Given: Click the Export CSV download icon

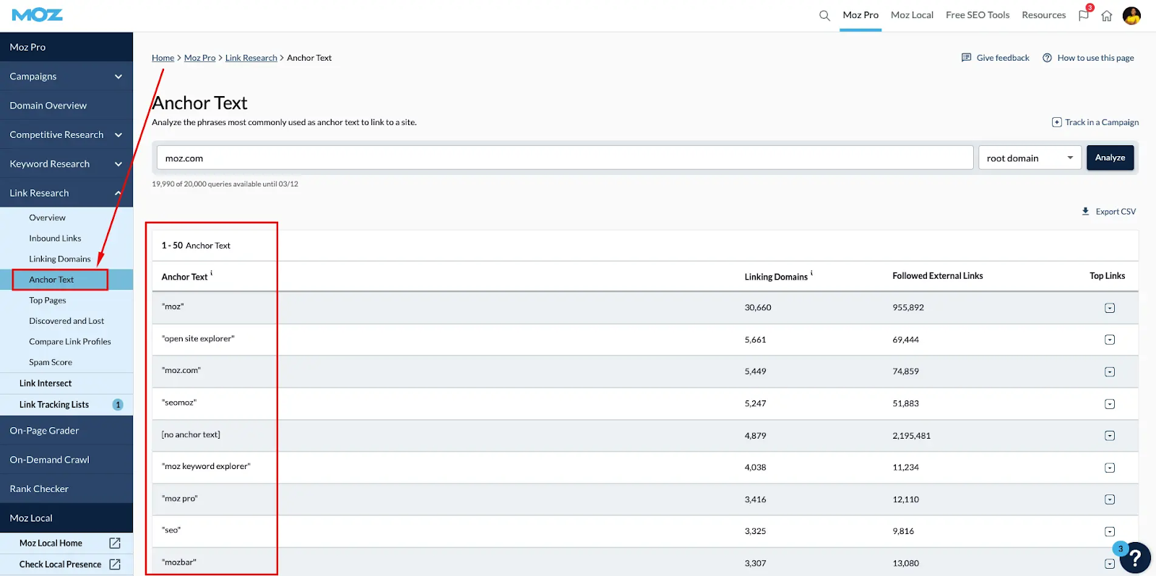Looking at the screenshot, I should 1085,212.
